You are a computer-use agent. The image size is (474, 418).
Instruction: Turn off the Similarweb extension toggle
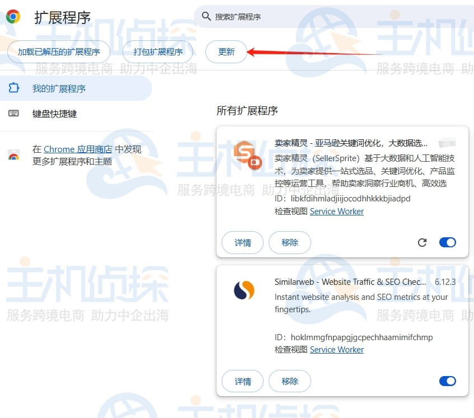(447, 381)
